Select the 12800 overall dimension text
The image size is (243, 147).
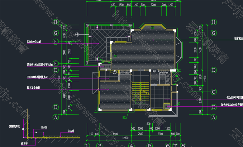[125, 138]
